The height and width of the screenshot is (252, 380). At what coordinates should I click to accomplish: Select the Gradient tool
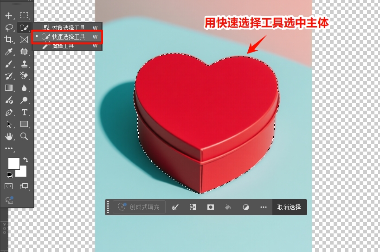(x=9, y=88)
